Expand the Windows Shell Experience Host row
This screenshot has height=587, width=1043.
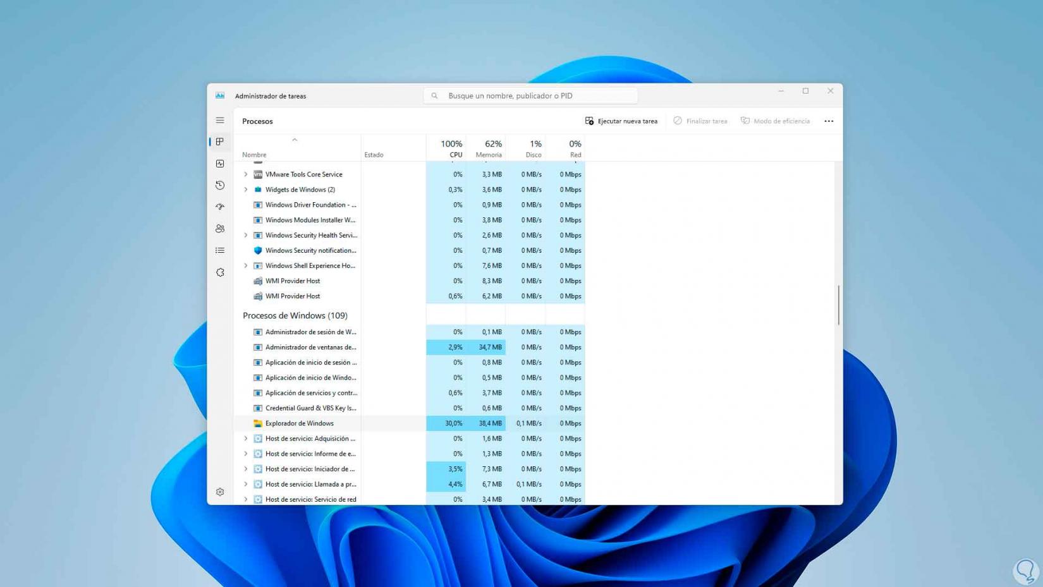coord(246,265)
